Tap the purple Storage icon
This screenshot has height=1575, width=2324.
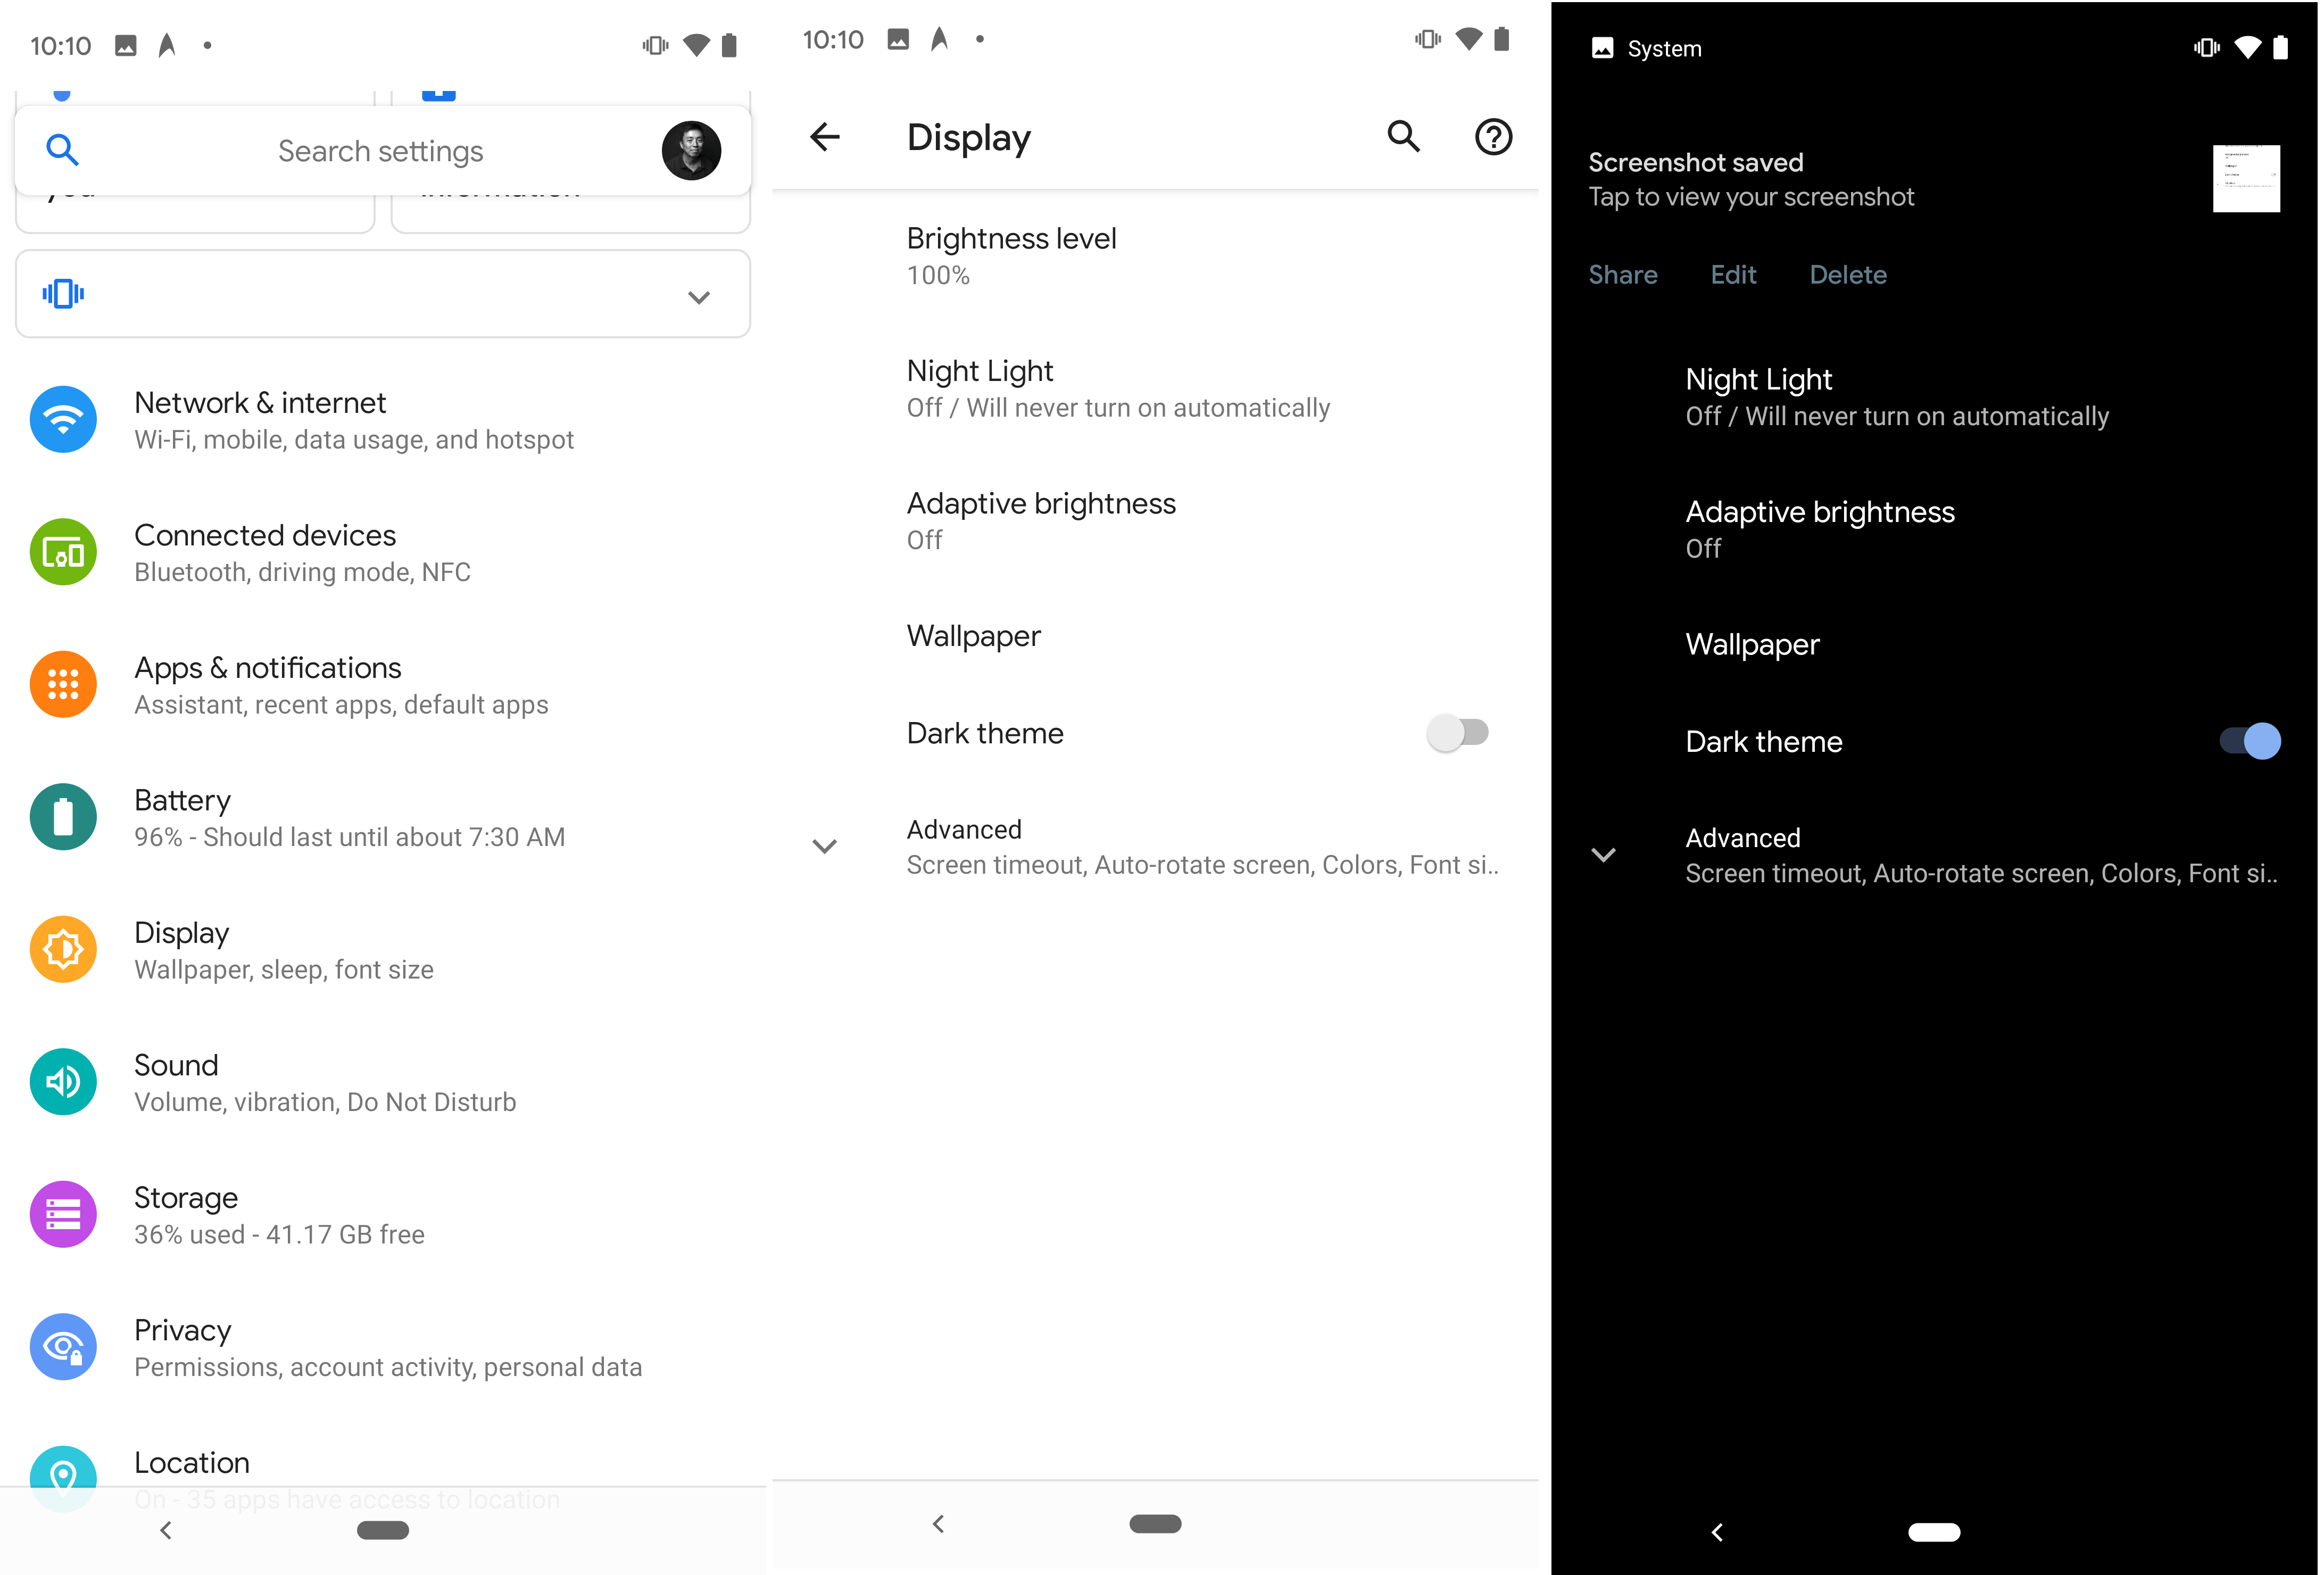[63, 1214]
